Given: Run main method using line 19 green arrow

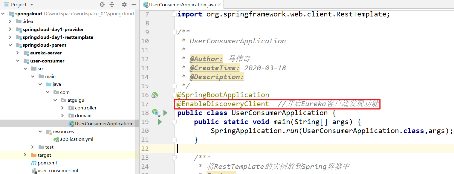Looking at the screenshot, I should click(x=160, y=122).
